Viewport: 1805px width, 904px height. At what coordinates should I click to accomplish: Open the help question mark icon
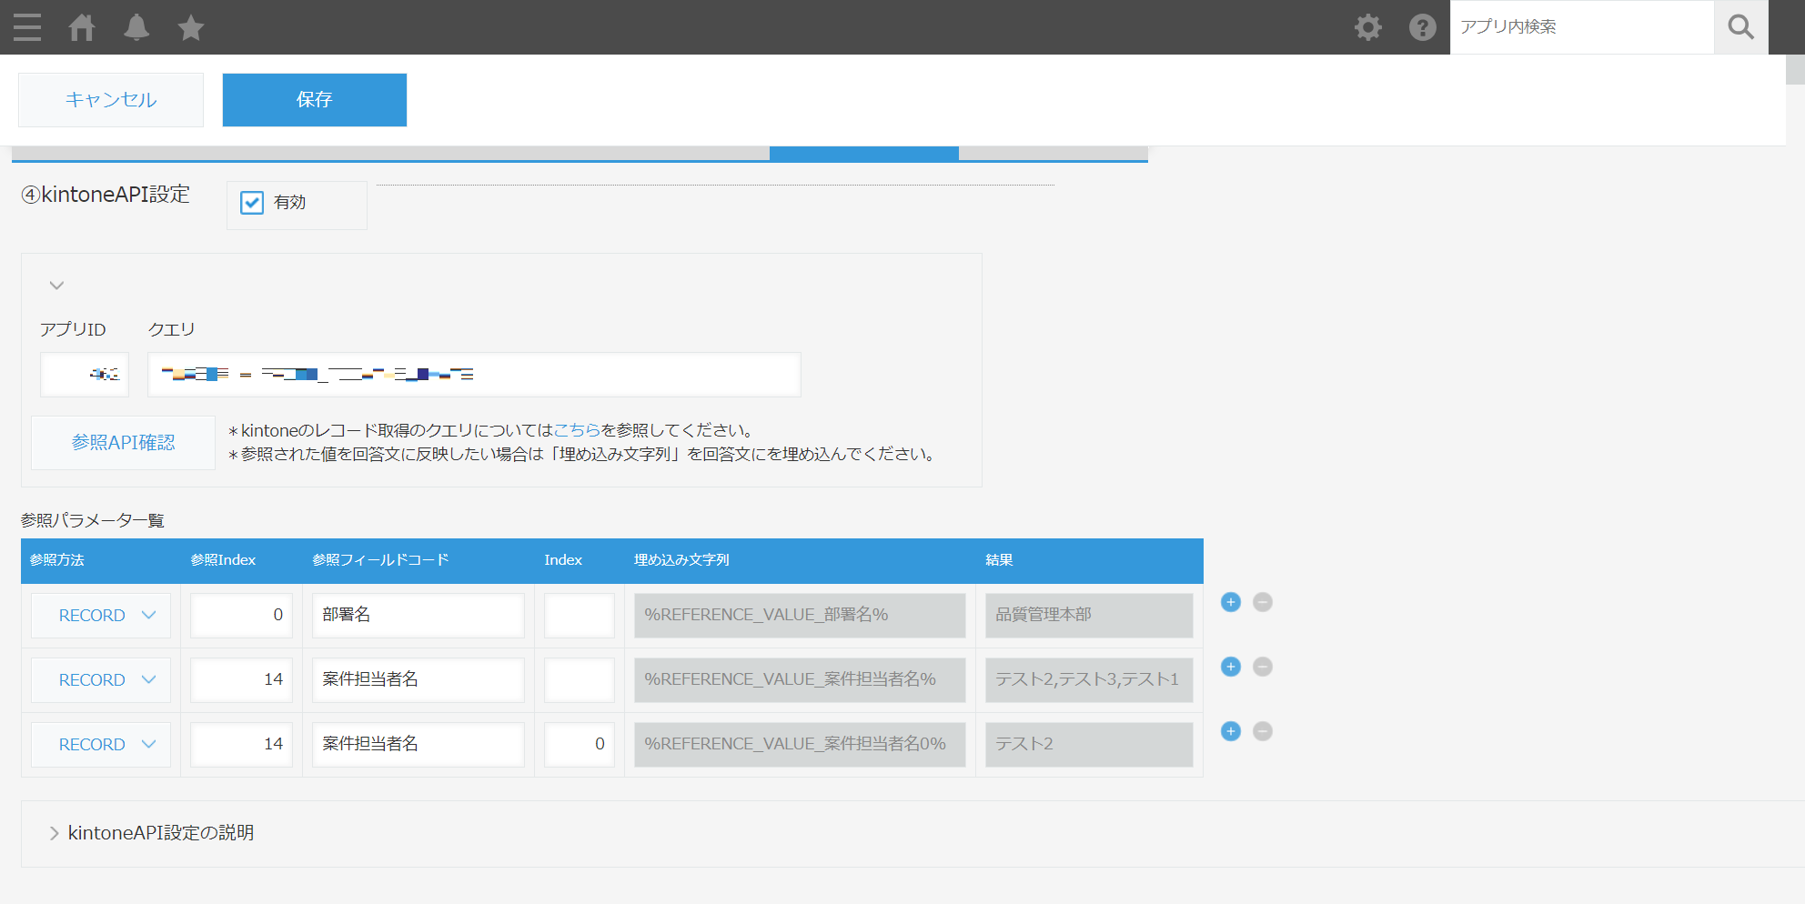point(1422,27)
